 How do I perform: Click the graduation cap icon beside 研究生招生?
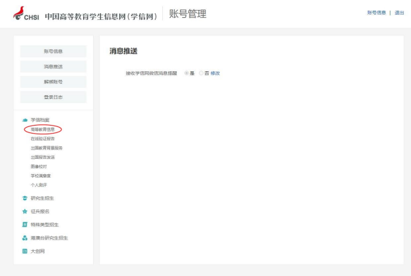pyautogui.click(x=25, y=198)
